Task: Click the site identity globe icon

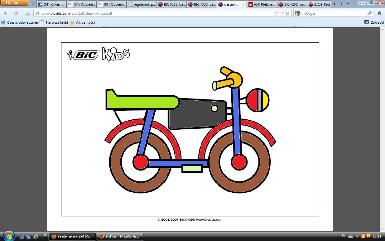Action: 38,13
